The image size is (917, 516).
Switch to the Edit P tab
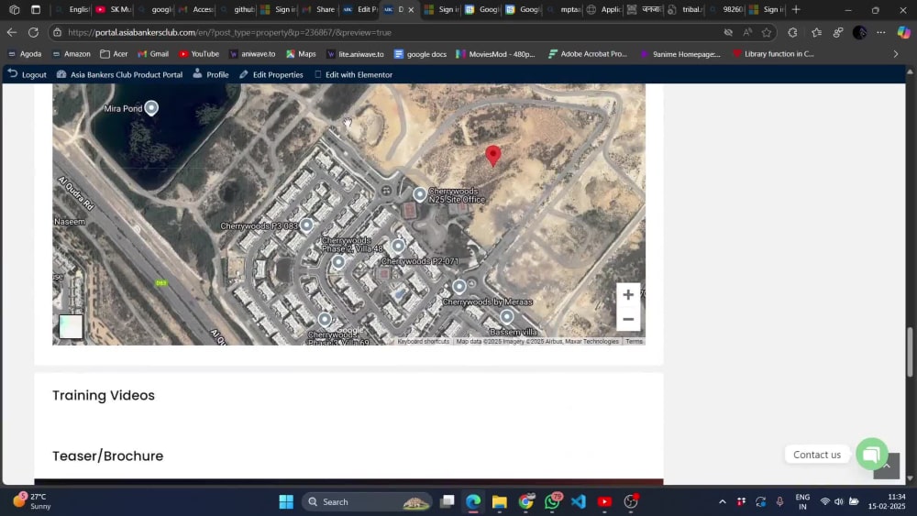click(x=360, y=9)
